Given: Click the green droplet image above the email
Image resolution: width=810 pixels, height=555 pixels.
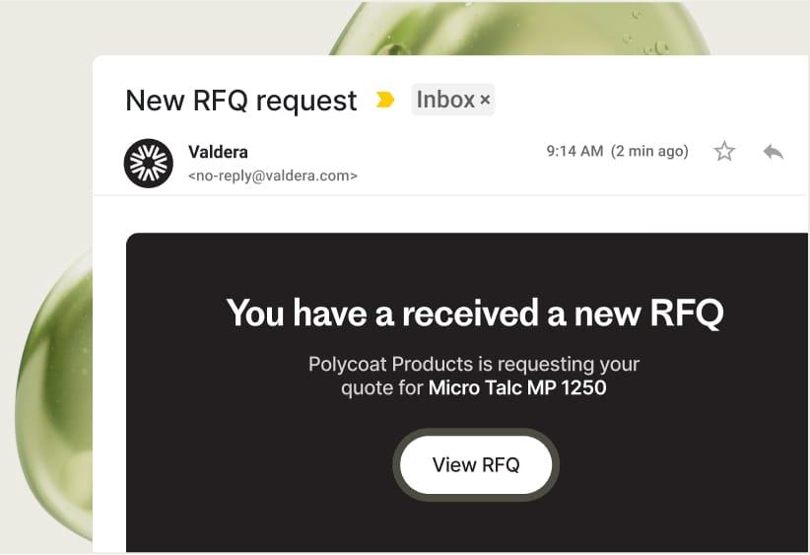Looking at the screenshot, I should click(x=522, y=28).
